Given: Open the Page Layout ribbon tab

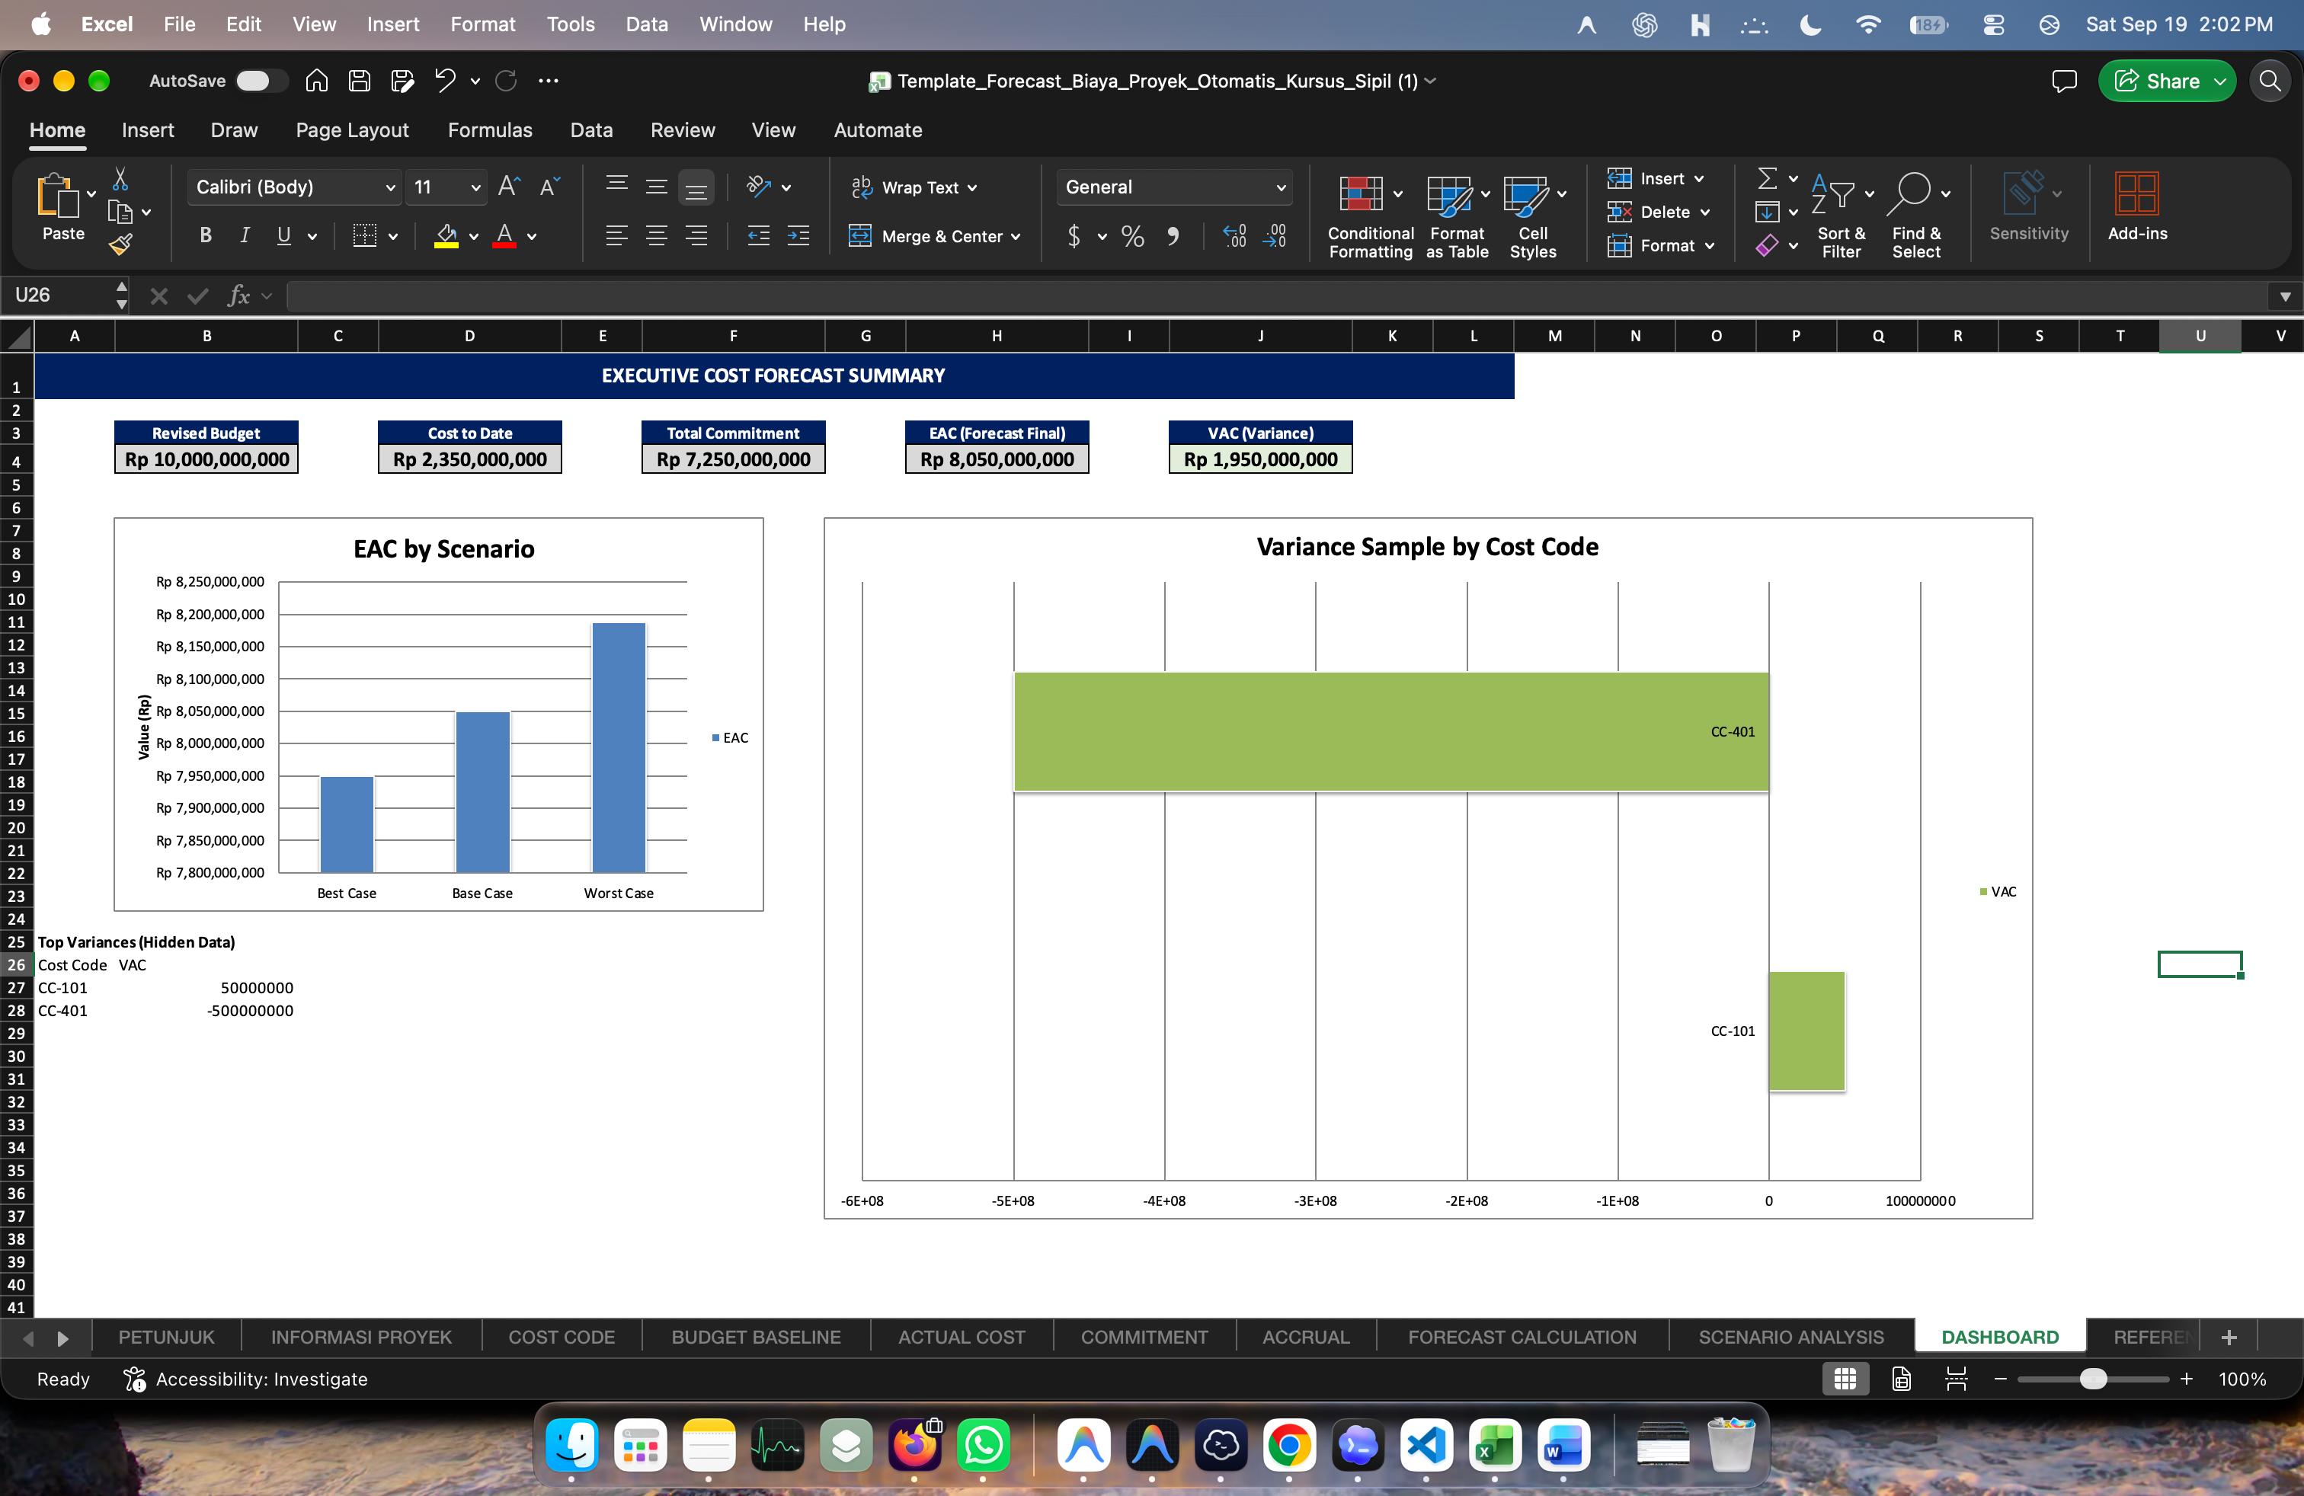Looking at the screenshot, I should coord(352,131).
